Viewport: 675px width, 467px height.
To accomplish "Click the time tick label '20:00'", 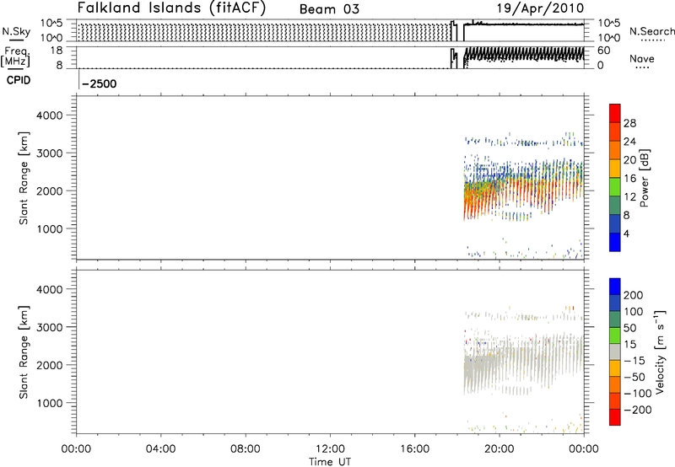I will 499,449.
